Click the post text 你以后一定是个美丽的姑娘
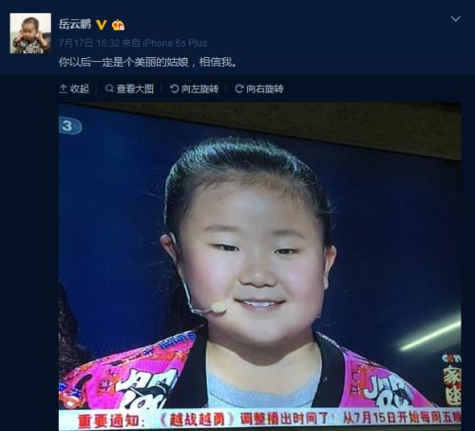 tap(123, 62)
